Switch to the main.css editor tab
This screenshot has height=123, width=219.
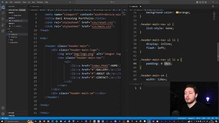pyautogui.click(x=134, y=6)
